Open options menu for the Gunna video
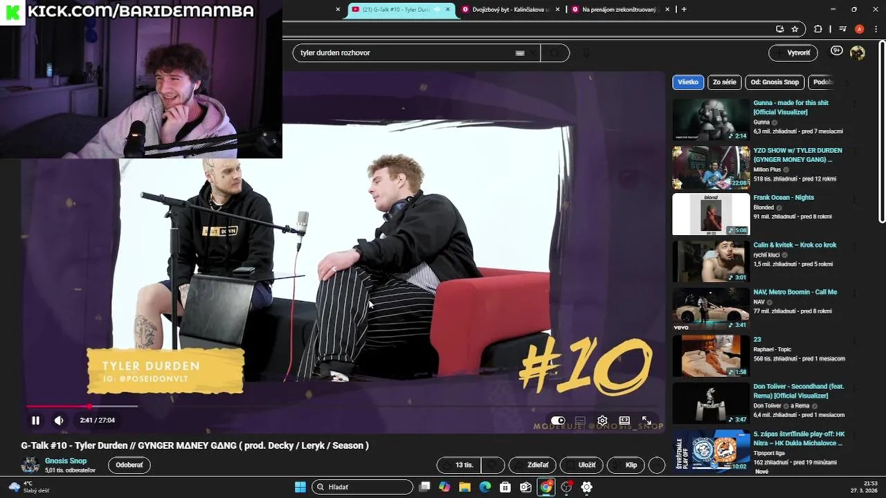Screen dimensions: 886x498 coord(854,104)
